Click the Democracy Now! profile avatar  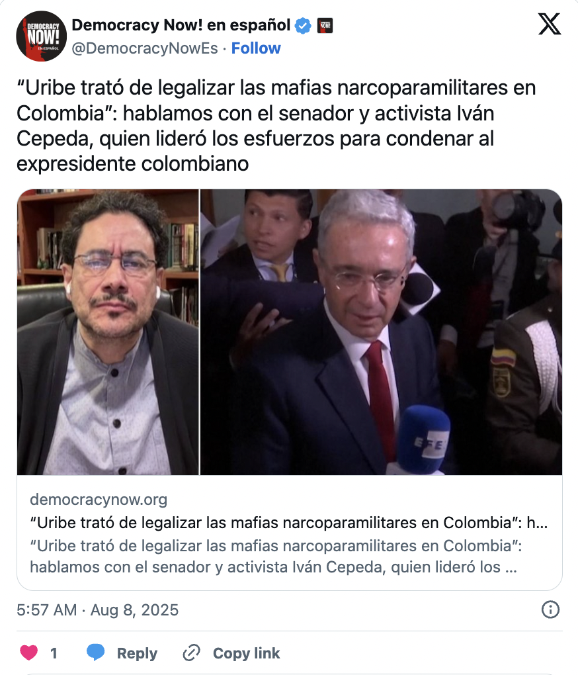(x=41, y=36)
